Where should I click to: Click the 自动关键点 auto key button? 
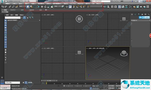point(111,86)
